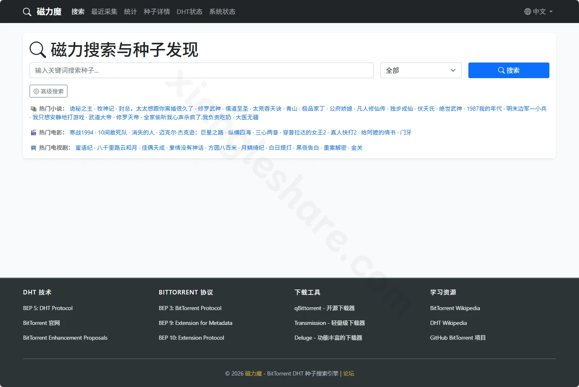
Task: Open BEP 5: DHT Protocol footer link
Action: (x=48, y=308)
